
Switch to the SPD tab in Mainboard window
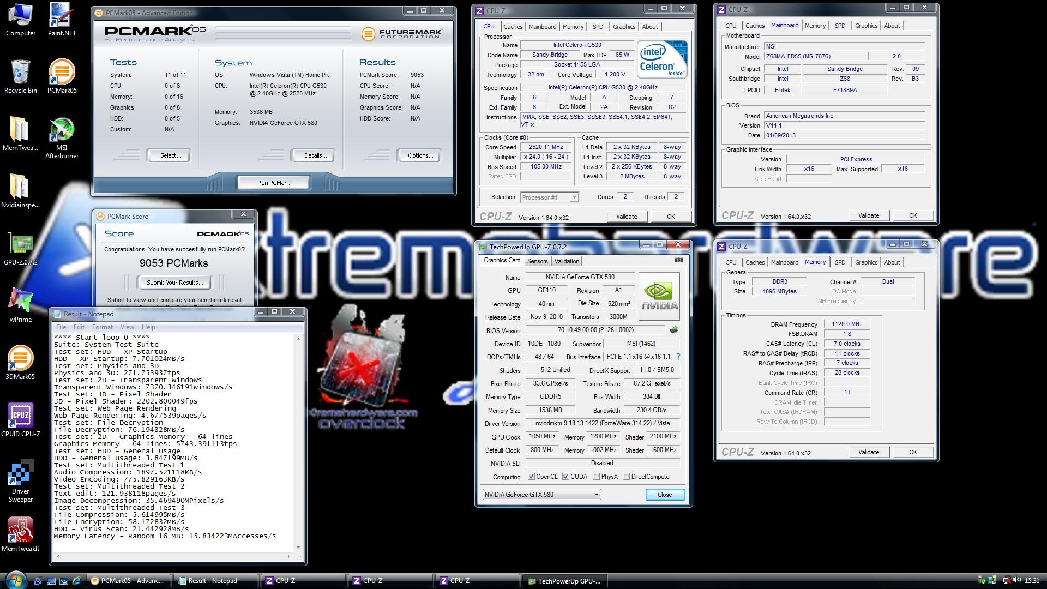pos(840,26)
